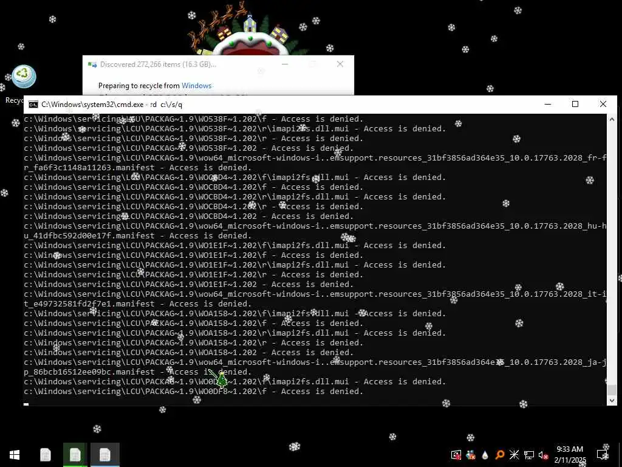Image resolution: width=622 pixels, height=467 pixels.
Task: Open the cmd.exe title bar system icon
Action: click(x=33, y=105)
